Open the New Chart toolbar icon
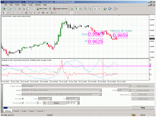The height and width of the screenshot is (117, 156). coord(4,9)
